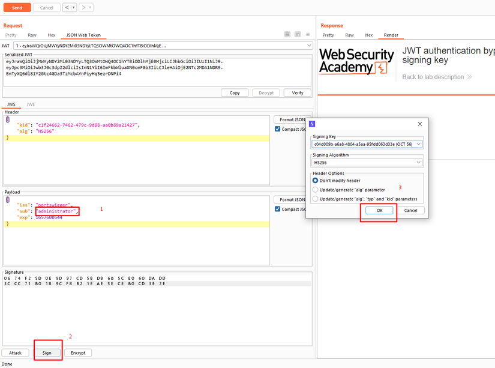Select the Response Render tab
The height and width of the screenshot is (368, 495).
[391, 35]
